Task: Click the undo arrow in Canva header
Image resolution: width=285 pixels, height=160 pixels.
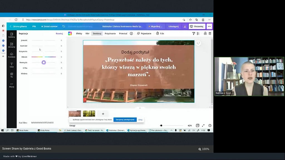Action: pos(64,26)
